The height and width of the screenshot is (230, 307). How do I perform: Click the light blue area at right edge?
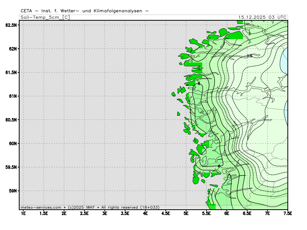click(x=284, y=61)
